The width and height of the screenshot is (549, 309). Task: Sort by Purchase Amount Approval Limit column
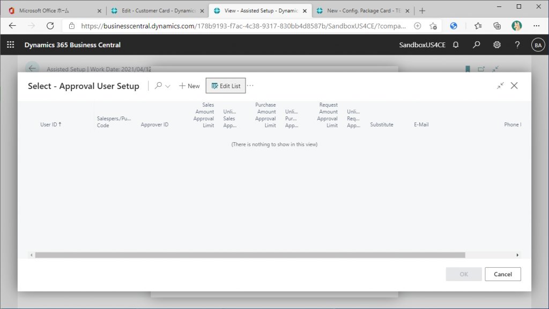[x=265, y=115]
